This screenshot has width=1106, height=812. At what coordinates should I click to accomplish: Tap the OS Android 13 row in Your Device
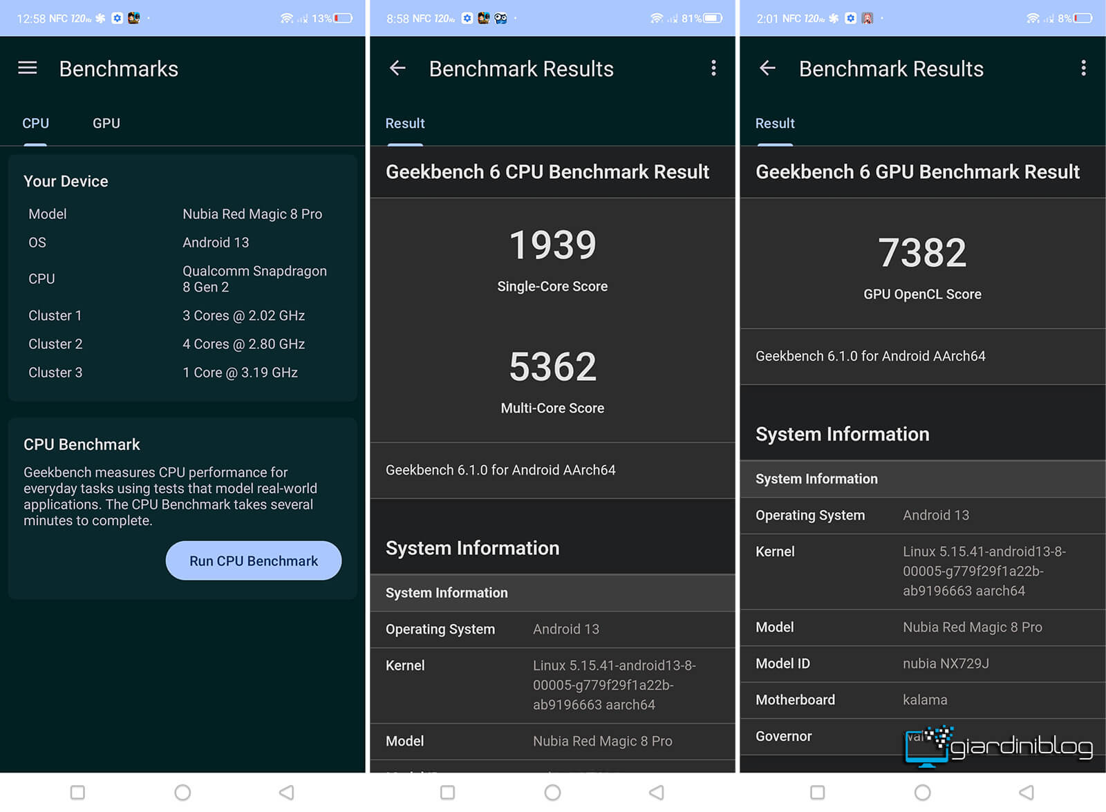point(182,243)
